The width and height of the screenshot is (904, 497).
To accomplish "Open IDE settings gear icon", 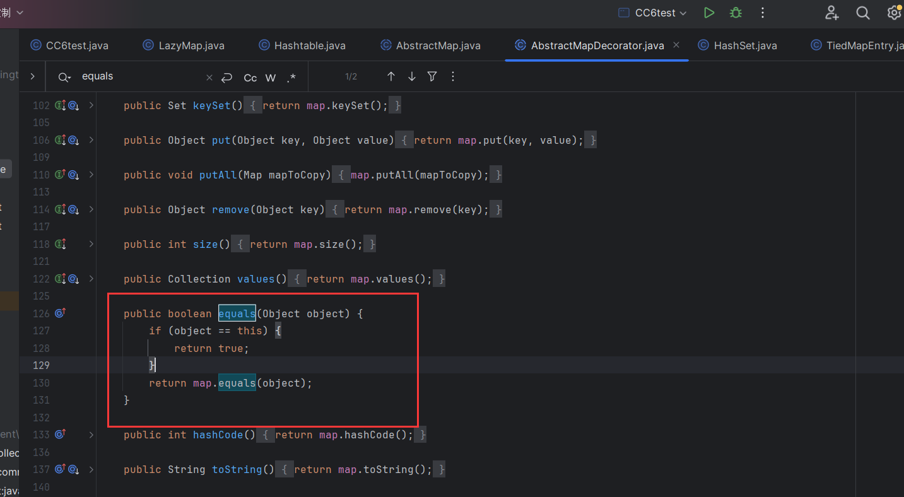I will coord(895,13).
